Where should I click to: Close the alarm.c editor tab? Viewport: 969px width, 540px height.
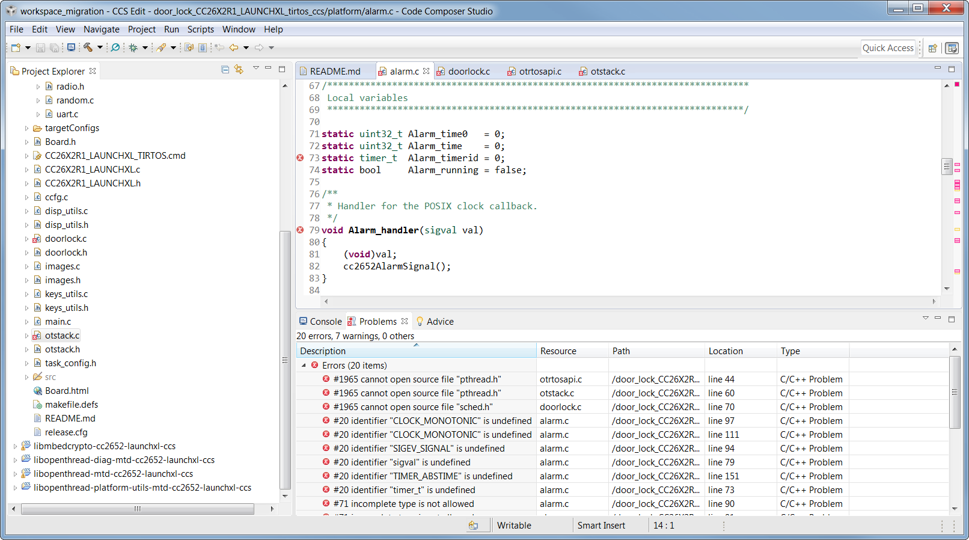pos(426,71)
